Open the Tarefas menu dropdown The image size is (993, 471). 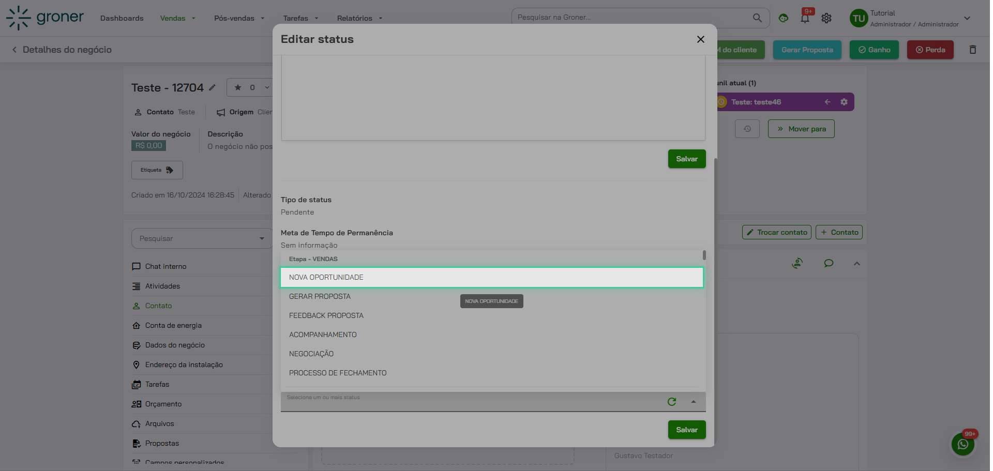(300, 18)
